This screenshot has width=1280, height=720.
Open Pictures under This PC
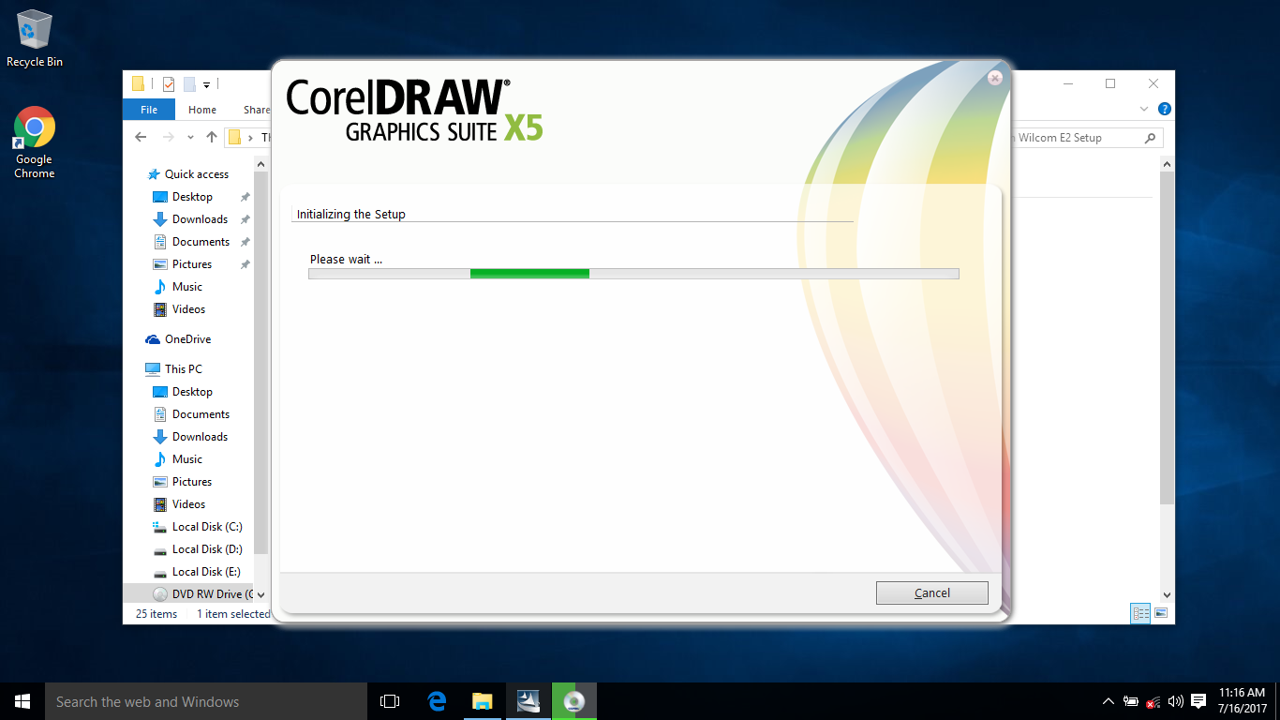(191, 482)
